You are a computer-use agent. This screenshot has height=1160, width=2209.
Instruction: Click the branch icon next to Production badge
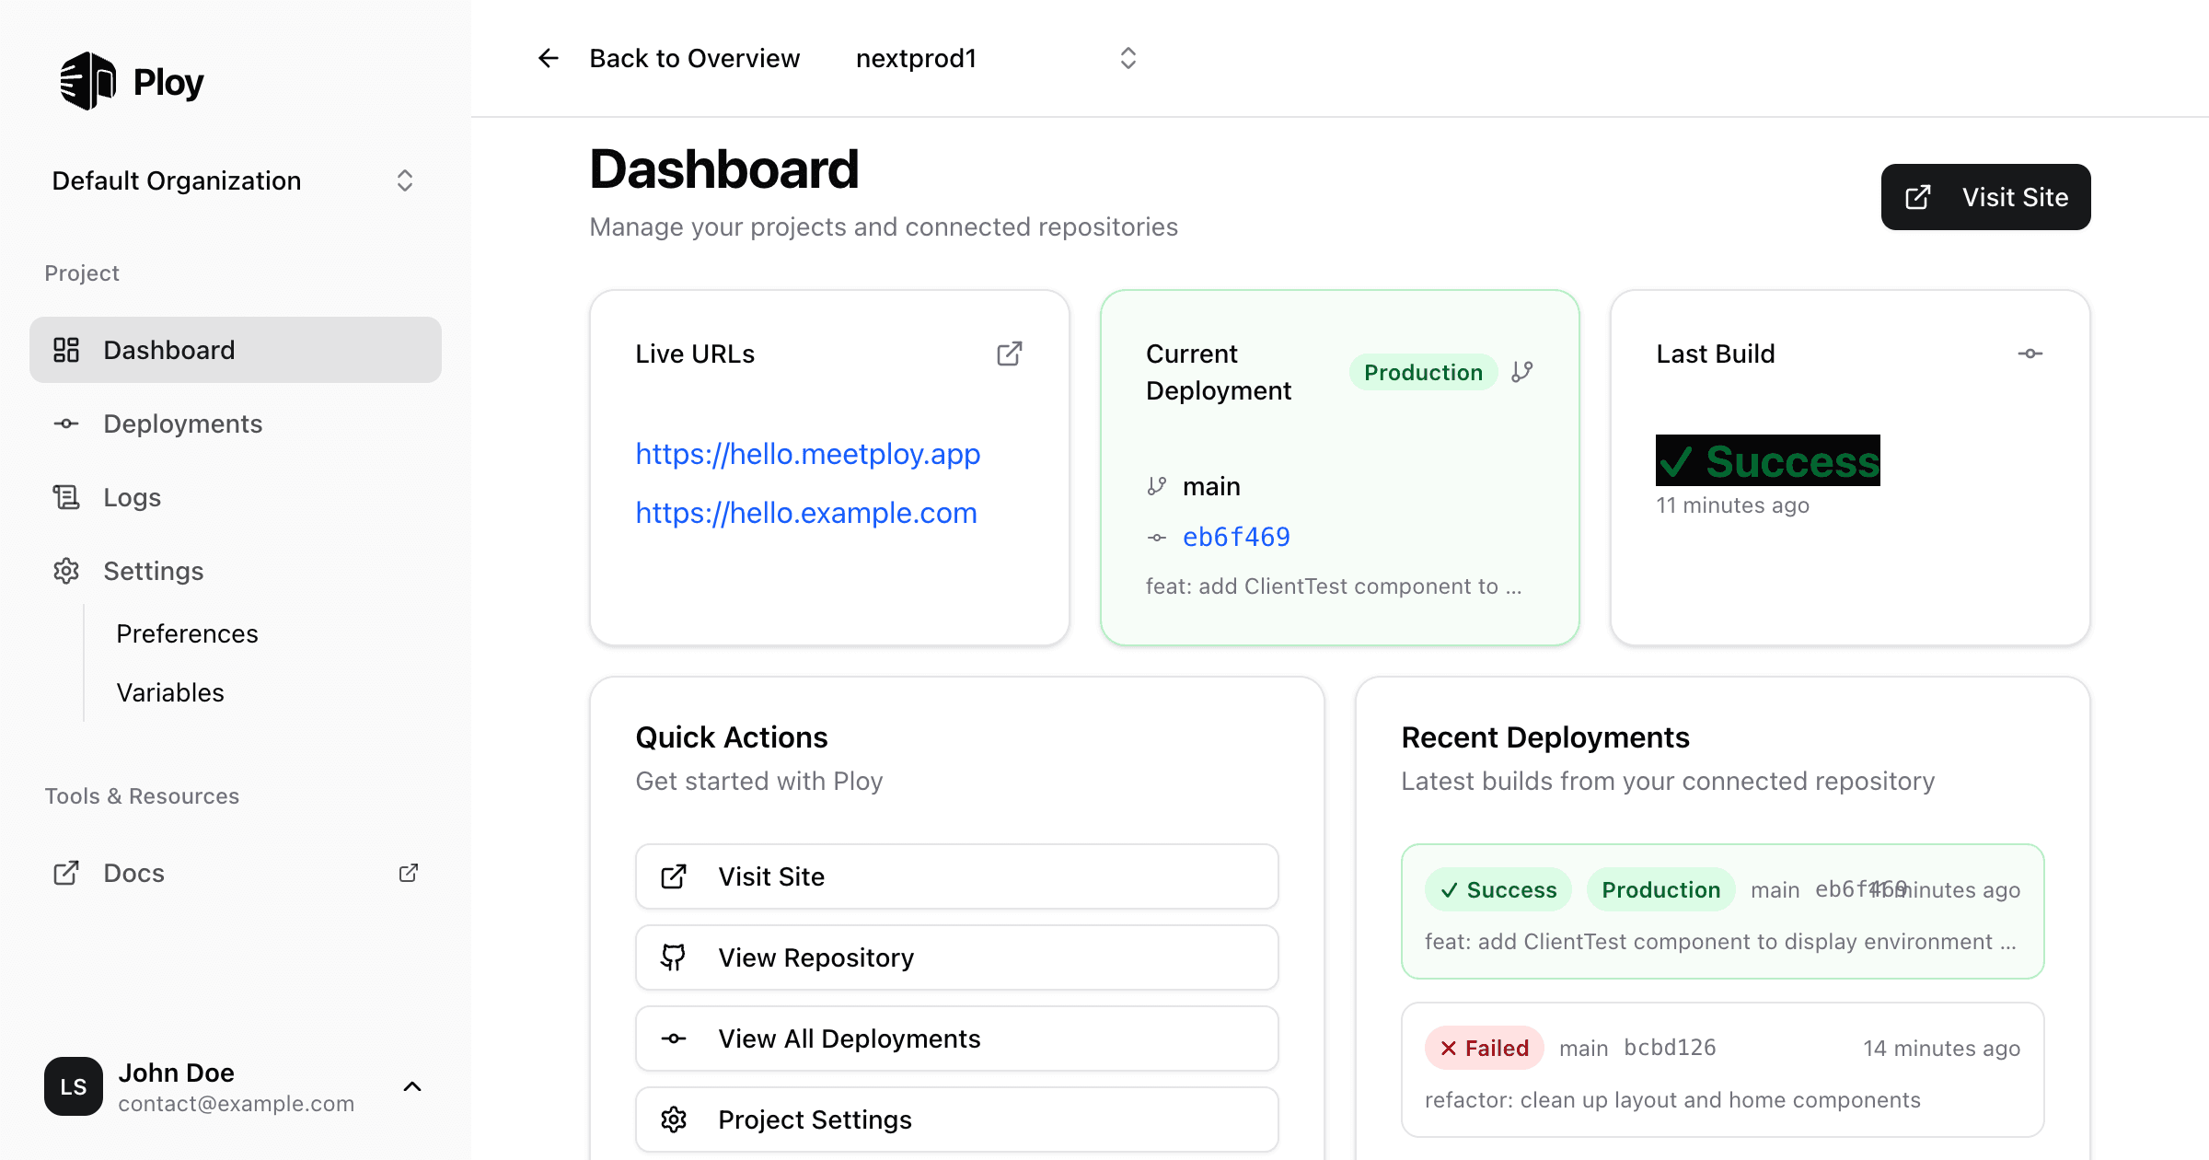pyautogui.click(x=1521, y=371)
